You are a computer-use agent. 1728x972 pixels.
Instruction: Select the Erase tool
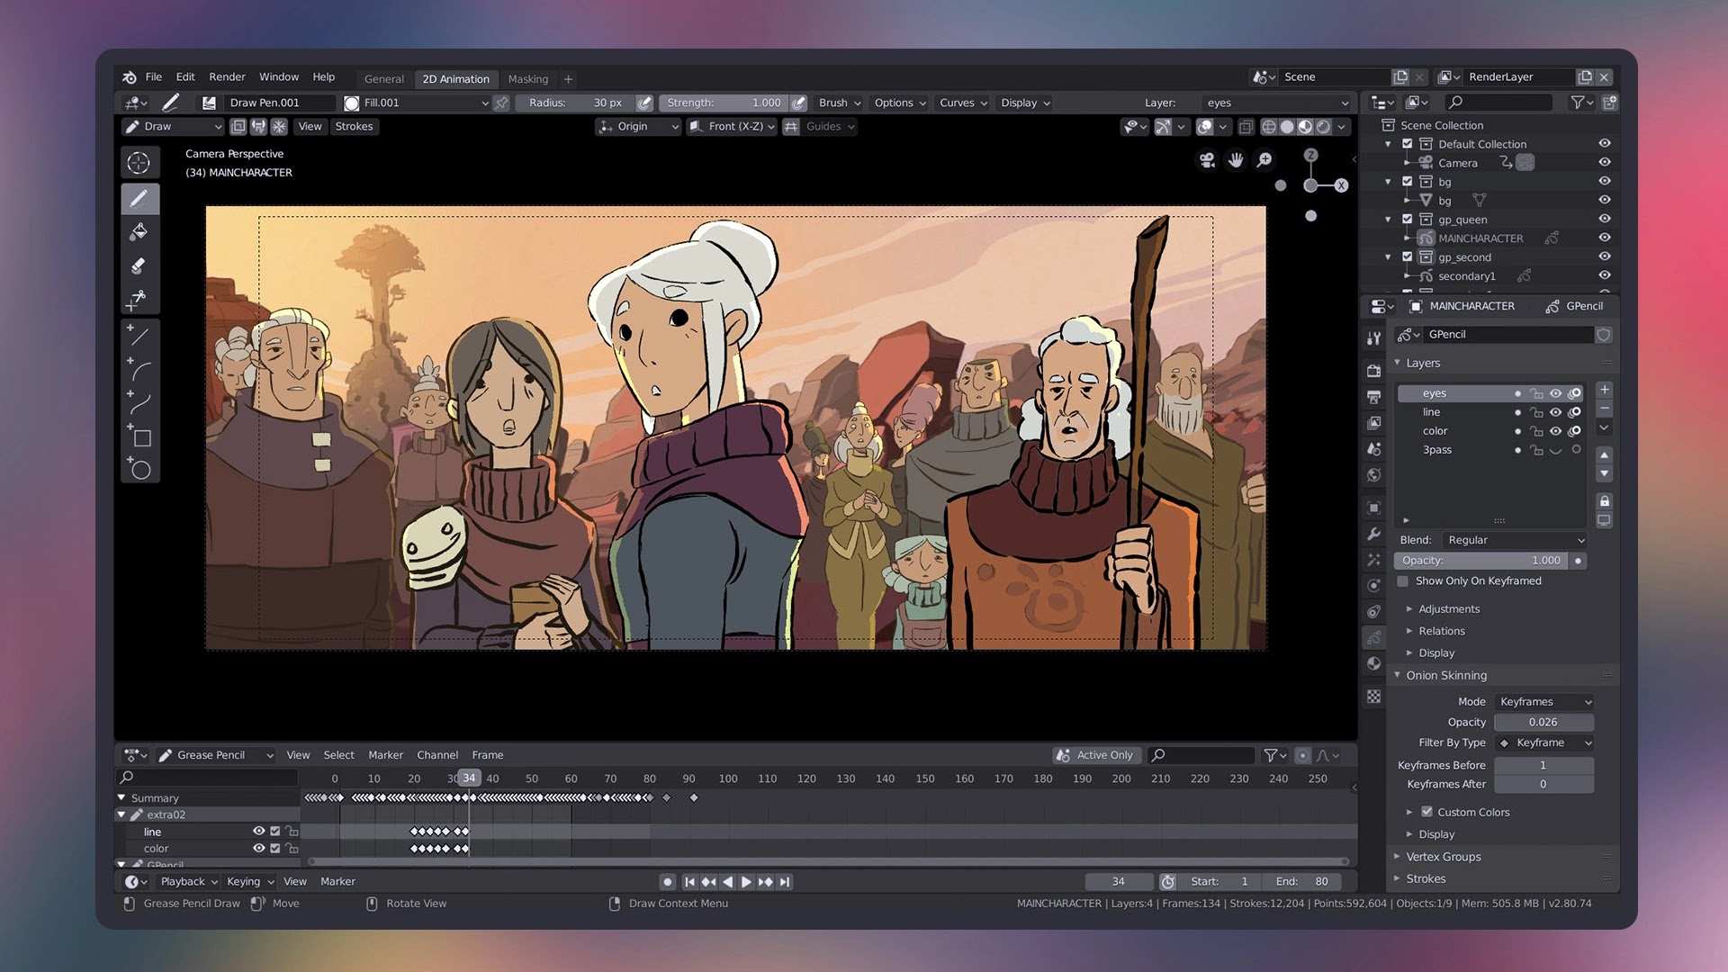[x=139, y=265]
